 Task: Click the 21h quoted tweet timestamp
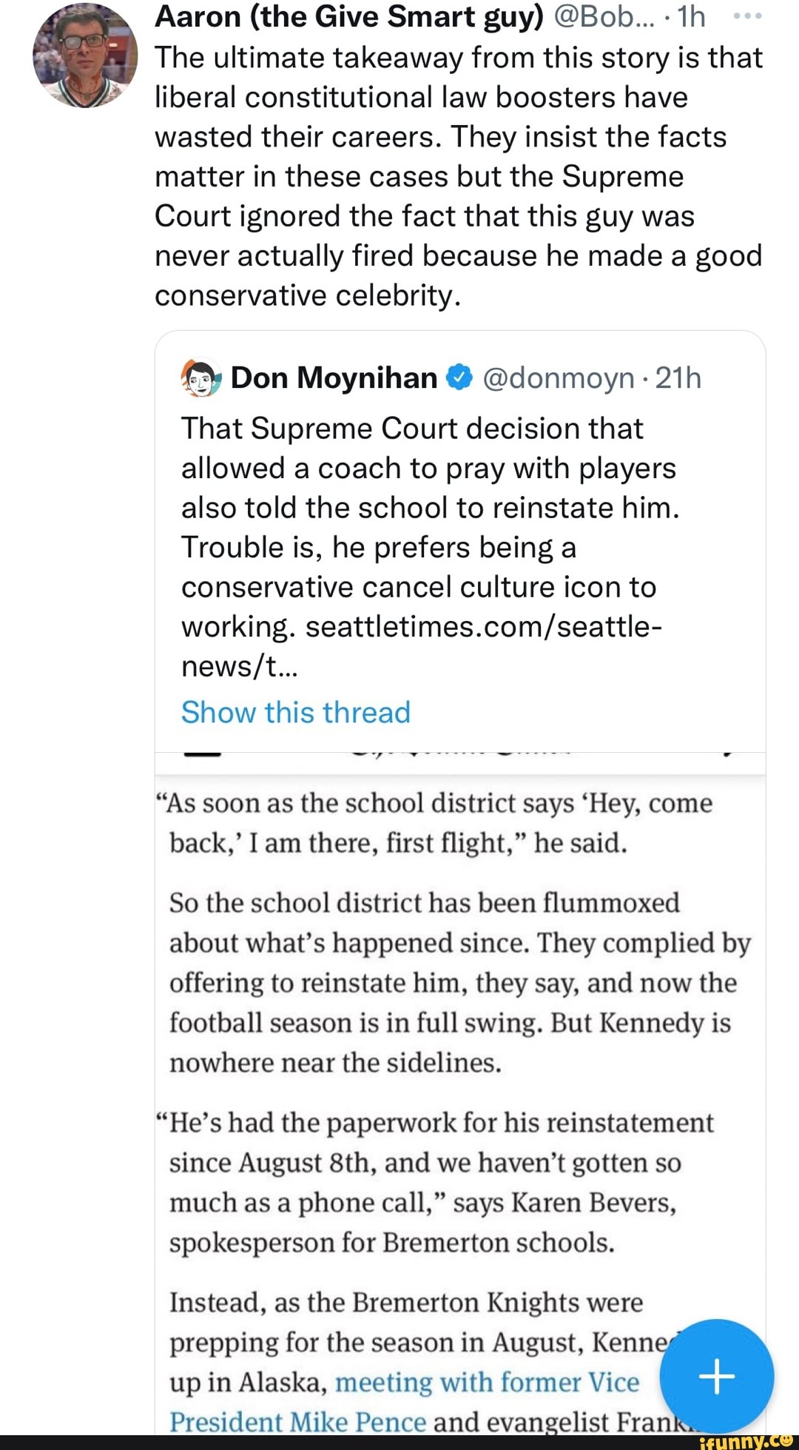click(678, 378)
